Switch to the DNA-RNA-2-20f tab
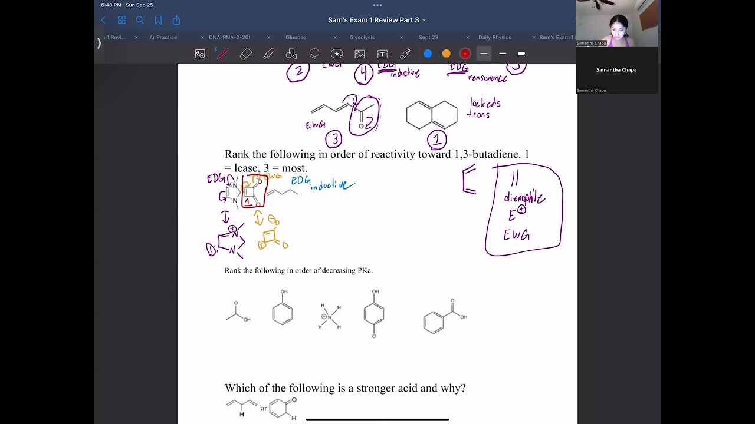The image size is (755, 424). click(229, 37)
